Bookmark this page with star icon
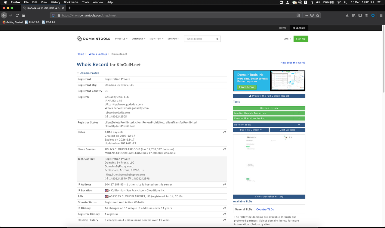 pos(318,15)
